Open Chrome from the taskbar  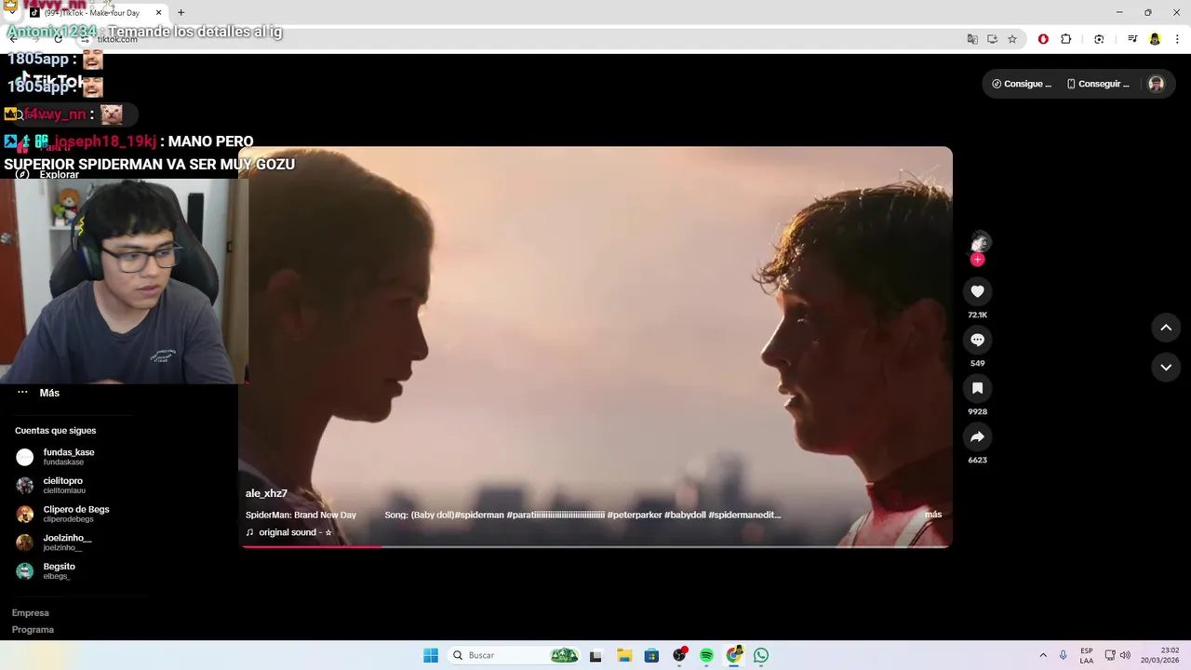pos(734,655)
